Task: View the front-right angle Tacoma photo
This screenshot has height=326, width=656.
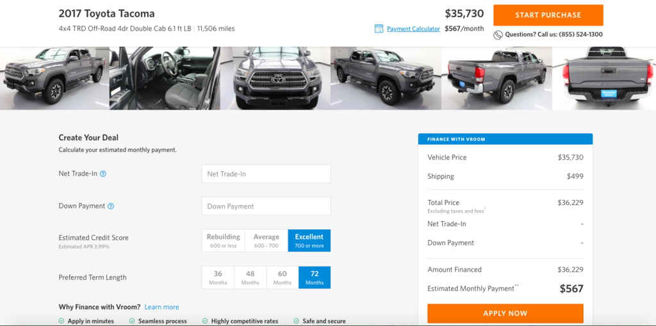Action: 386,78
